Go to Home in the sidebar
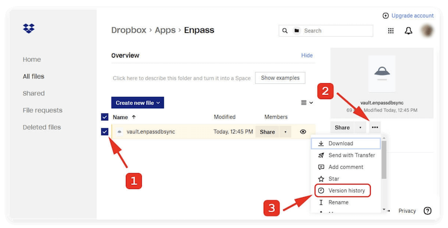The height and width of the screenshot is (228, 448). (x=32, y=60)
